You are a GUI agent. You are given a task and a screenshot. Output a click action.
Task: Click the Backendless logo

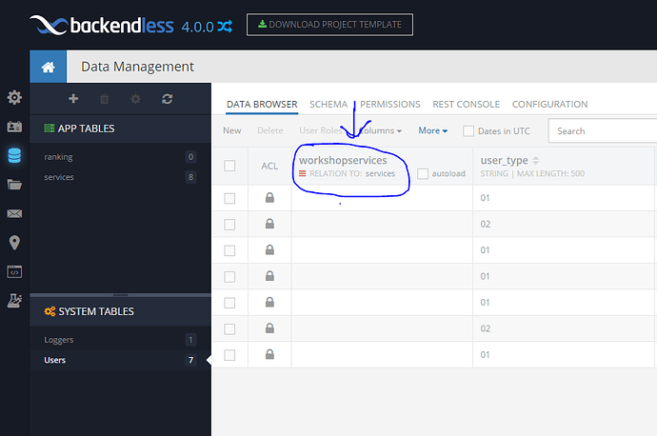tap(102, 25)
